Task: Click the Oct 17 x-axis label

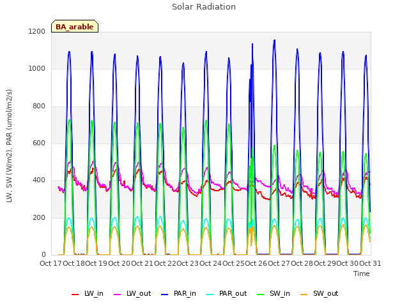Action: point(50,263)
